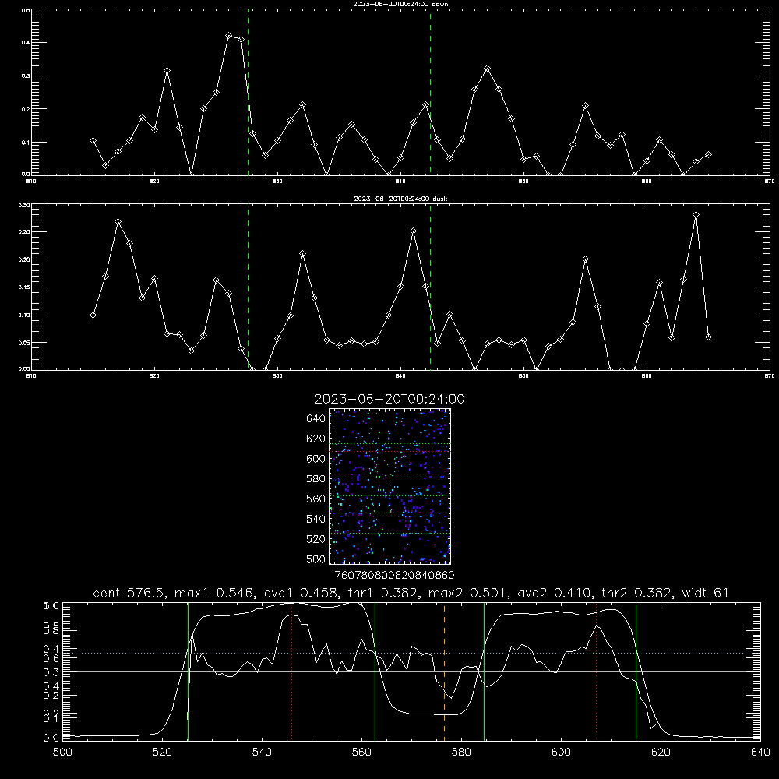Click the green vertical line near 585 in bottom plot
Screen dimensions: 779x779
pyautogui.click(x=484, y=671)
